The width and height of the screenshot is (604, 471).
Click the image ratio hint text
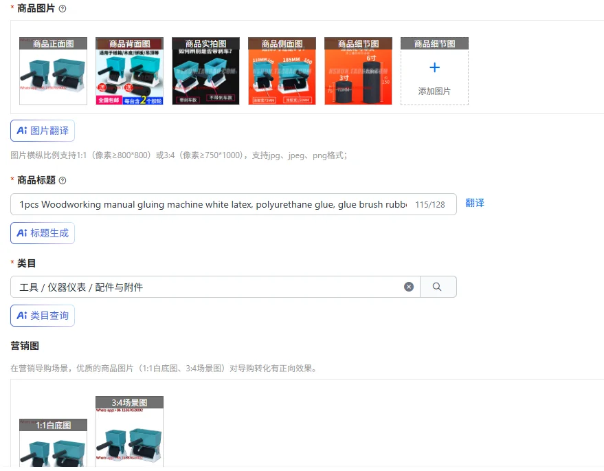click(179, 155)
